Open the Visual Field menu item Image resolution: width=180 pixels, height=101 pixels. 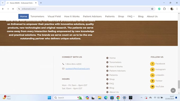click(x=54, y=16)
